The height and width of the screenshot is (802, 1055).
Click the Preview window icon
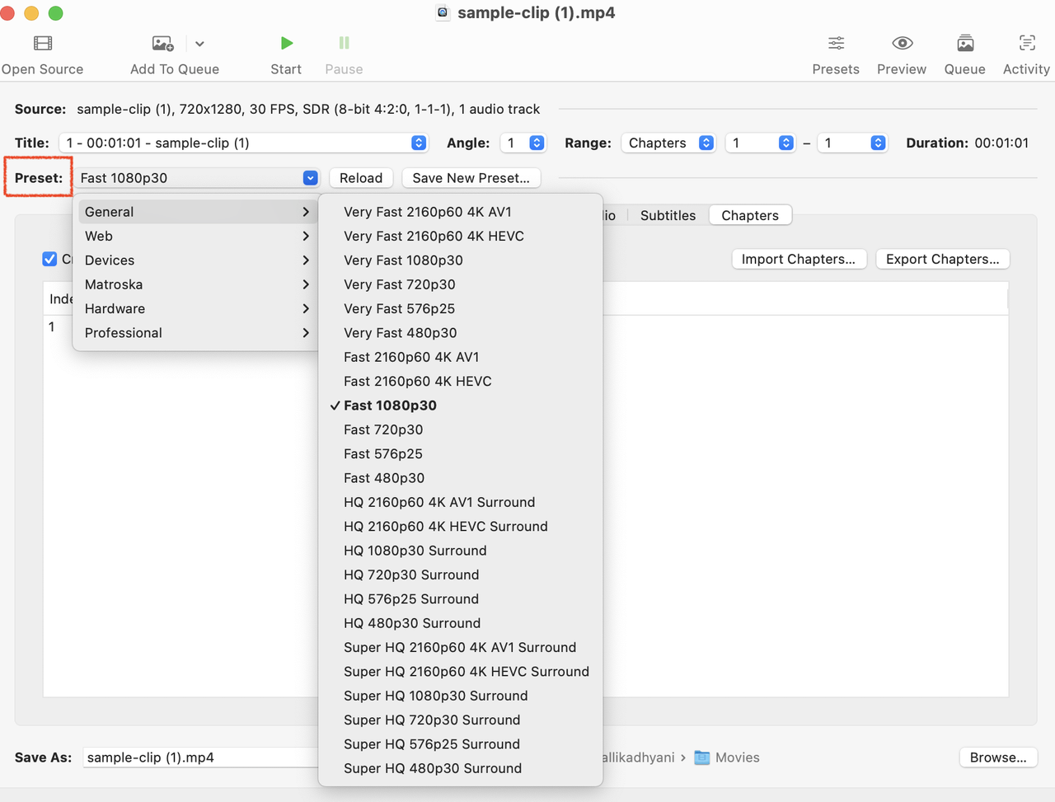point(901,43)
